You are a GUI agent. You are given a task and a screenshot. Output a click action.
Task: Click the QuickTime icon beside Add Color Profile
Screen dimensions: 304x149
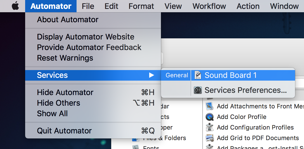[210, 117]
